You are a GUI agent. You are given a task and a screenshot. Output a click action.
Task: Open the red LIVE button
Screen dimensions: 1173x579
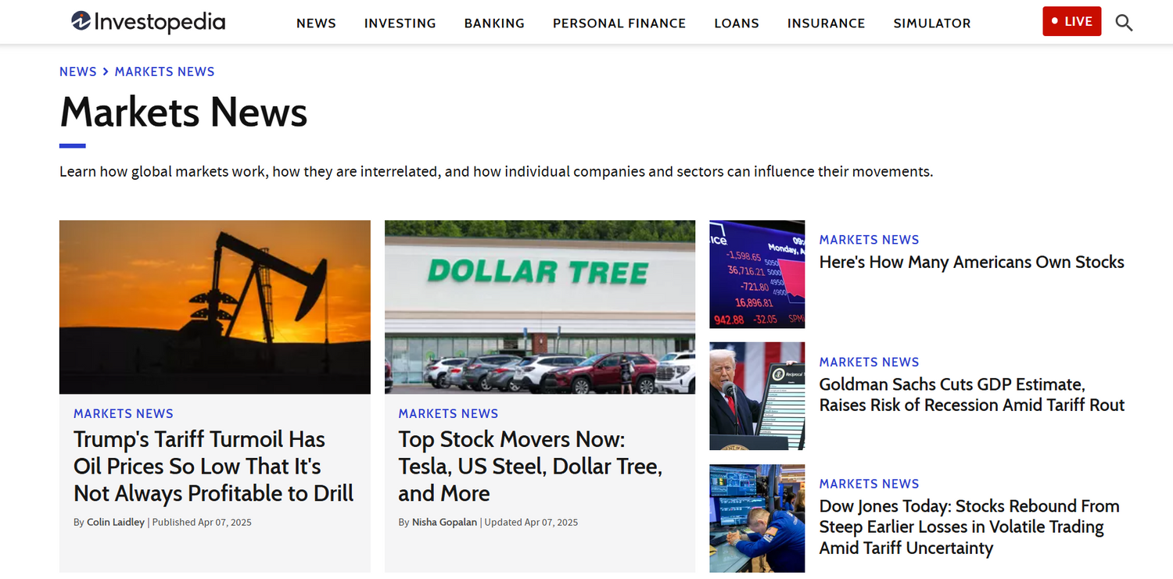[1071, 22]
